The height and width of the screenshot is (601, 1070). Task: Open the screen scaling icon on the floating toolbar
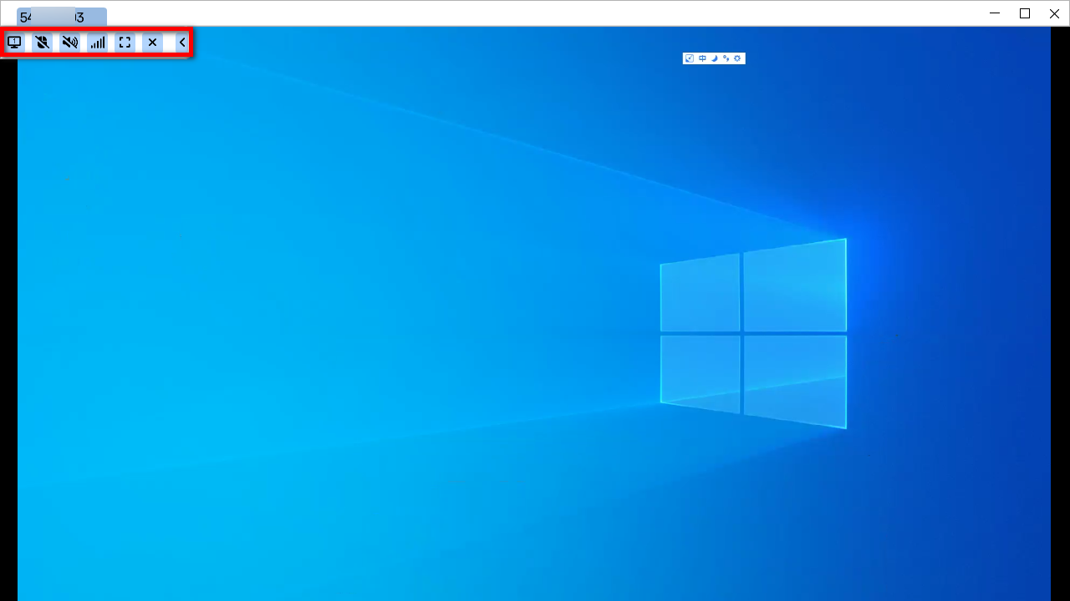690,58
